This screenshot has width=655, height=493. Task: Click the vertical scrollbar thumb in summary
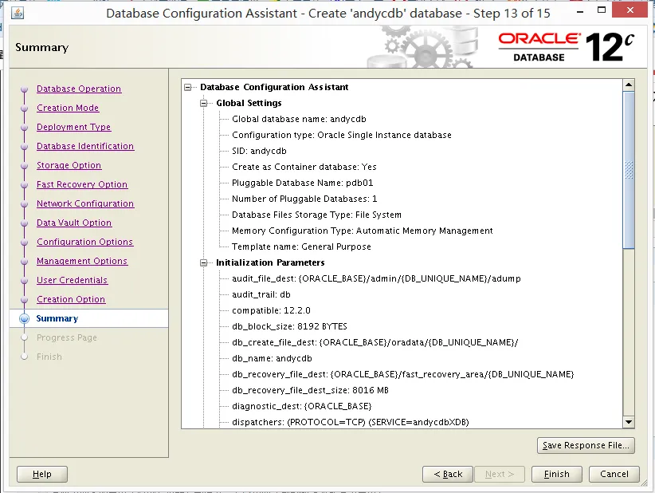629,170
